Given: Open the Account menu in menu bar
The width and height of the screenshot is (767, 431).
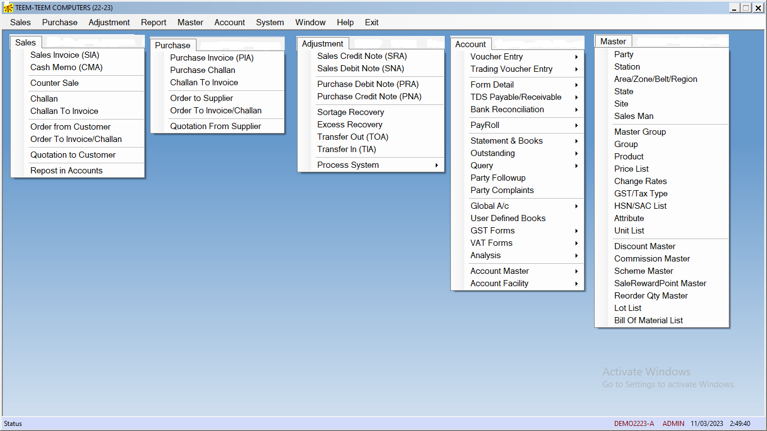Looking at the screenshot, I should pyautogui.click(x=230, y=22).
